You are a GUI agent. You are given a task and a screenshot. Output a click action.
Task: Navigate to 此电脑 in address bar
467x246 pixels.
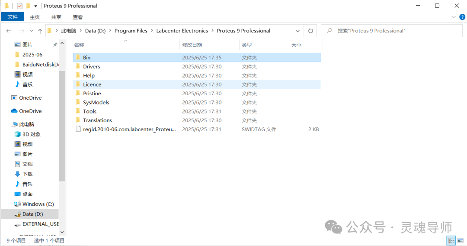tap(68, 31)
